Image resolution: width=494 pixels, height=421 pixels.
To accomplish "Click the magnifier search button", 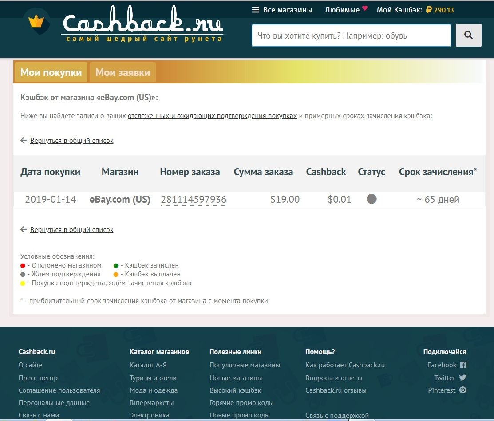I will [469, 35].
